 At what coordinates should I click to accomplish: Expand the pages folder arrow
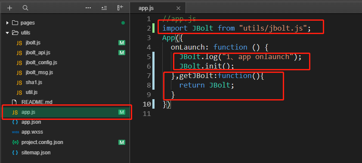7,23
